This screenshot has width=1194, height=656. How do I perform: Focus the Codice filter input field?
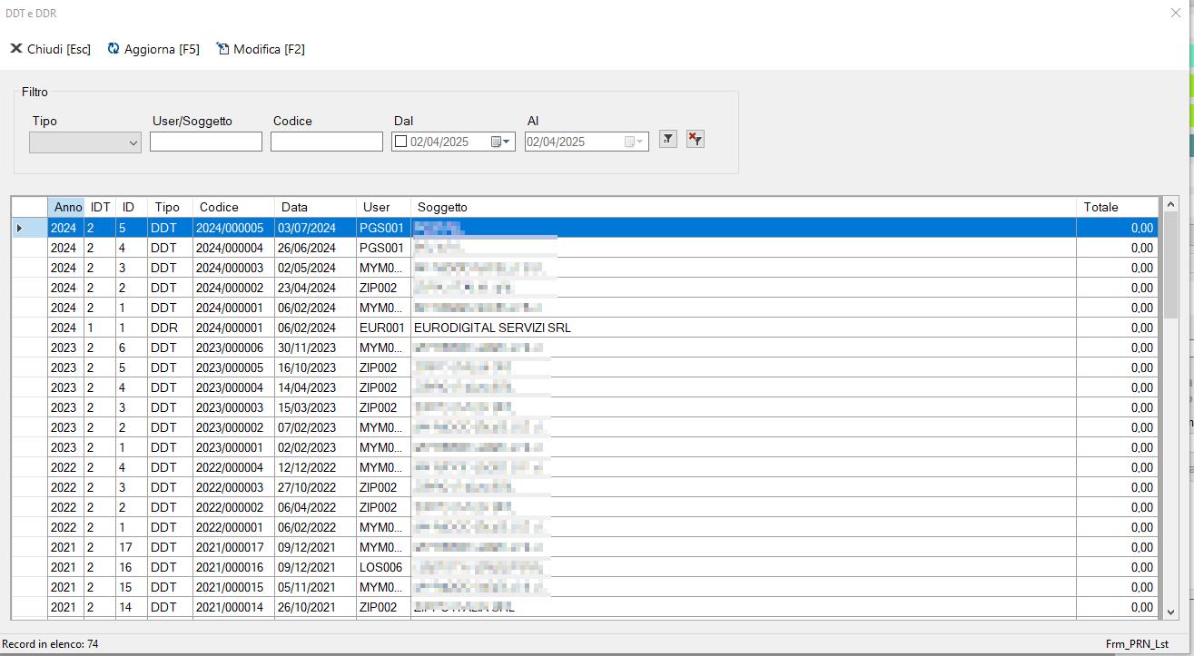327,142
